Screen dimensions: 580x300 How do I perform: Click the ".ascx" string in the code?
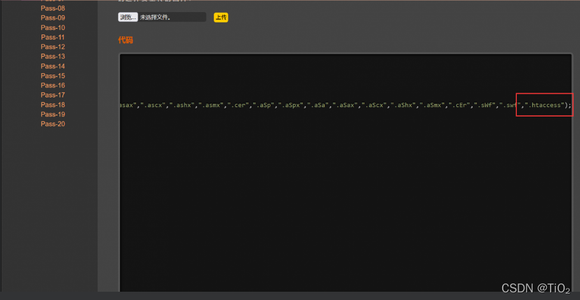[x=153, y=105]
